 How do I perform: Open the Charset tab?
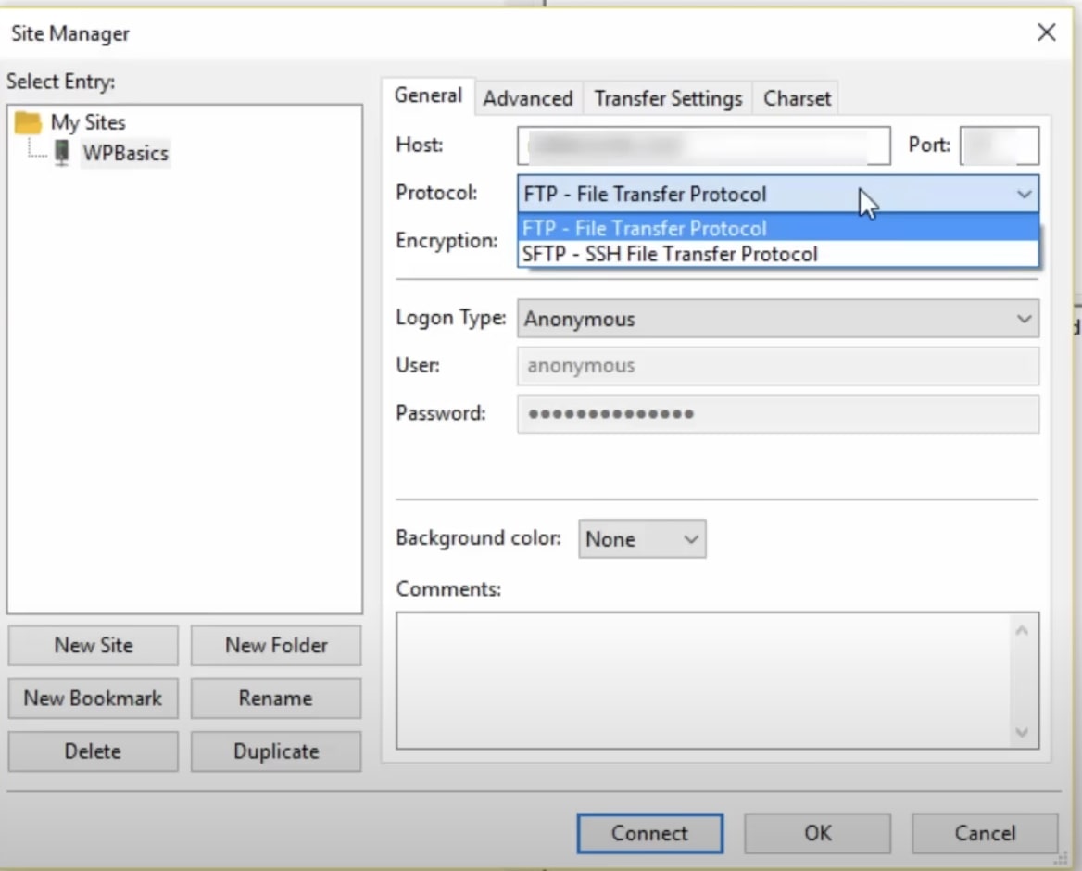(797, 98)
